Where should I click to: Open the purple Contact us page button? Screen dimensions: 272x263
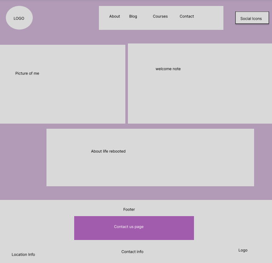(134, 228)
